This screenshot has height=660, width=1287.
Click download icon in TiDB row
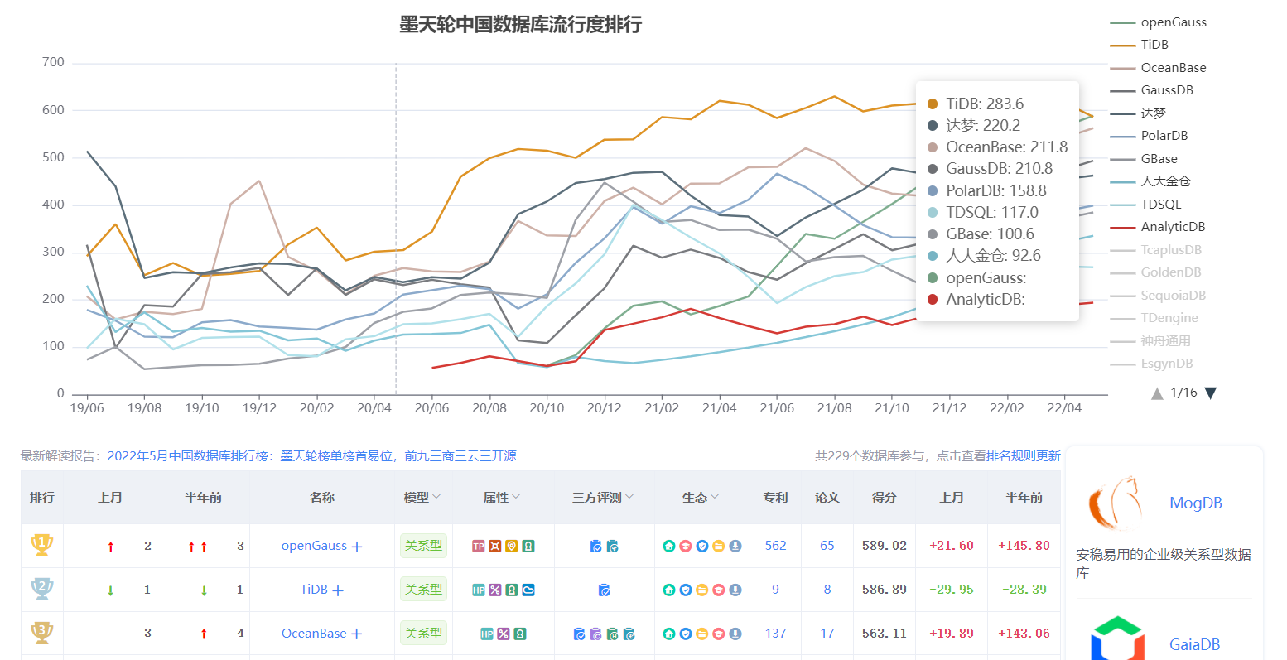pos(735,590)
